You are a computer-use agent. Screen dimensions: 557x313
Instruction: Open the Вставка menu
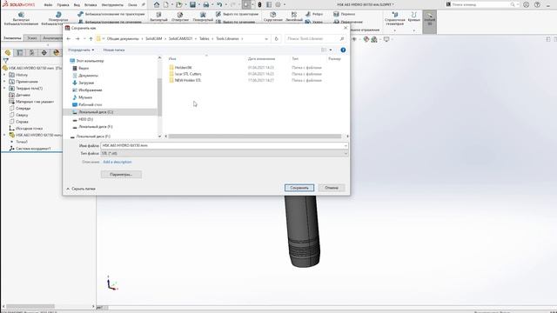91,5
